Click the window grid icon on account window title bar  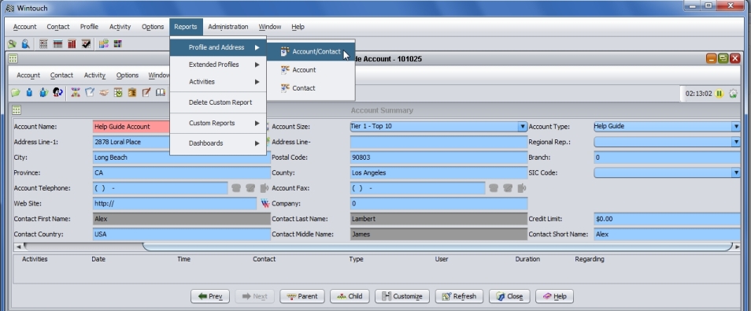pos(13,58)
